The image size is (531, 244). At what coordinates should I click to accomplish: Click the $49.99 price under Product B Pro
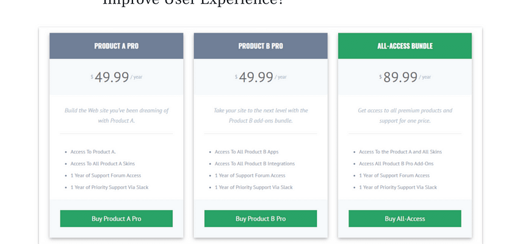(x=261, y=77)
